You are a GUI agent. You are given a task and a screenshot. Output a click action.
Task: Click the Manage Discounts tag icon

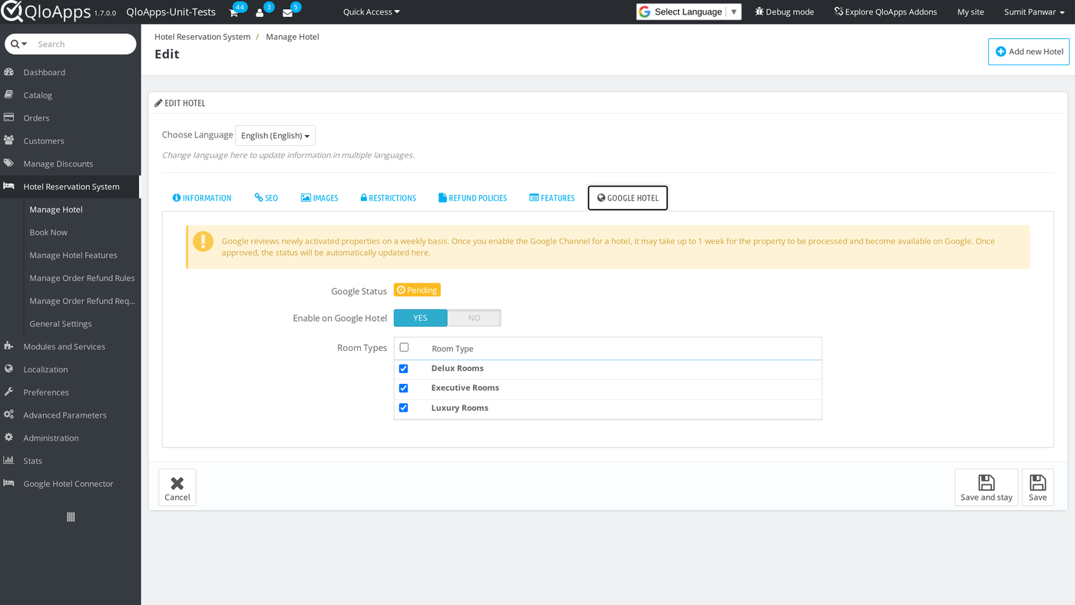pyautogui.click(x=9, y=164)
